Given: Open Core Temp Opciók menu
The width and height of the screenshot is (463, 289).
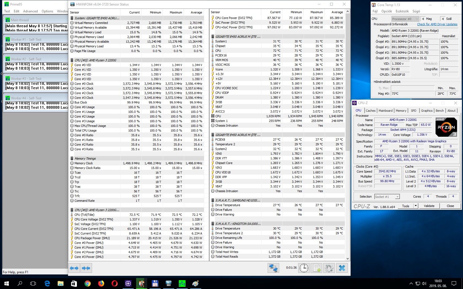Looking at the screenshot, I should [387, 11].
